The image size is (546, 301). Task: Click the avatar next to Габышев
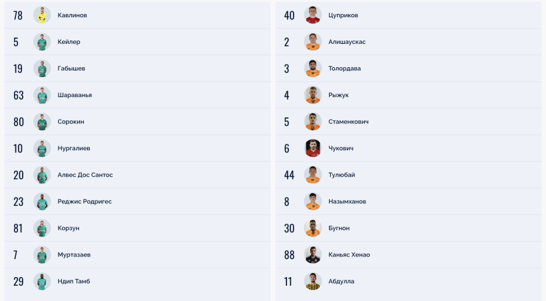point(42,68)
